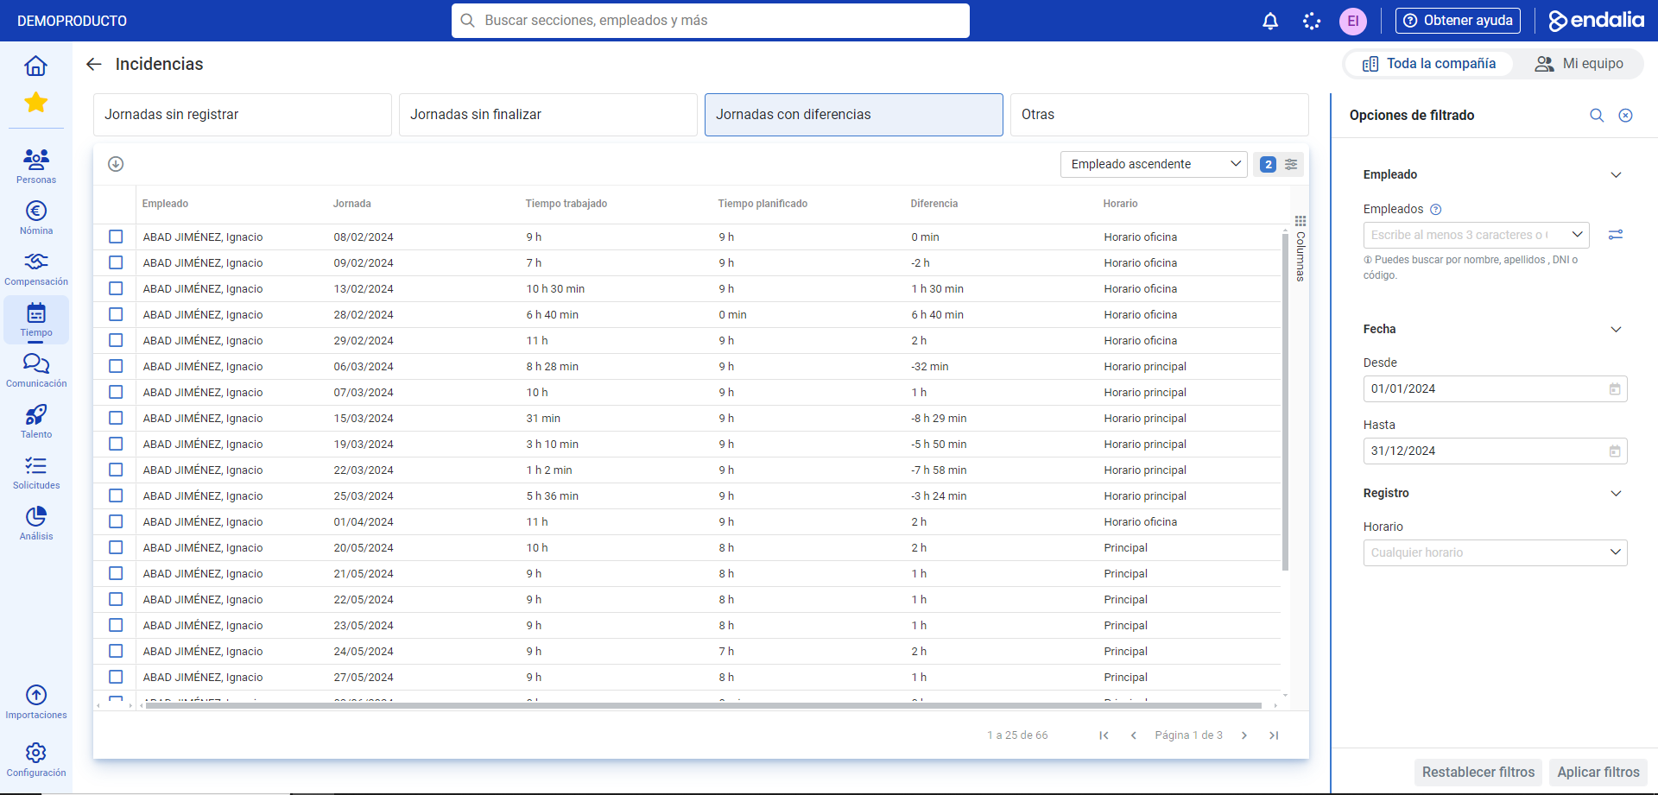1658x795 pixels.
Task: Go to the previous results page
Action: [x=1133, y=735]
